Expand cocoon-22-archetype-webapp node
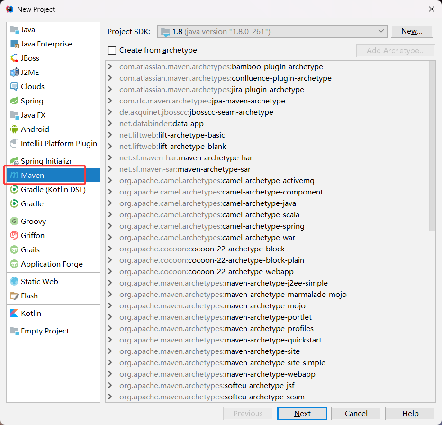 click(x=110, y=271)
